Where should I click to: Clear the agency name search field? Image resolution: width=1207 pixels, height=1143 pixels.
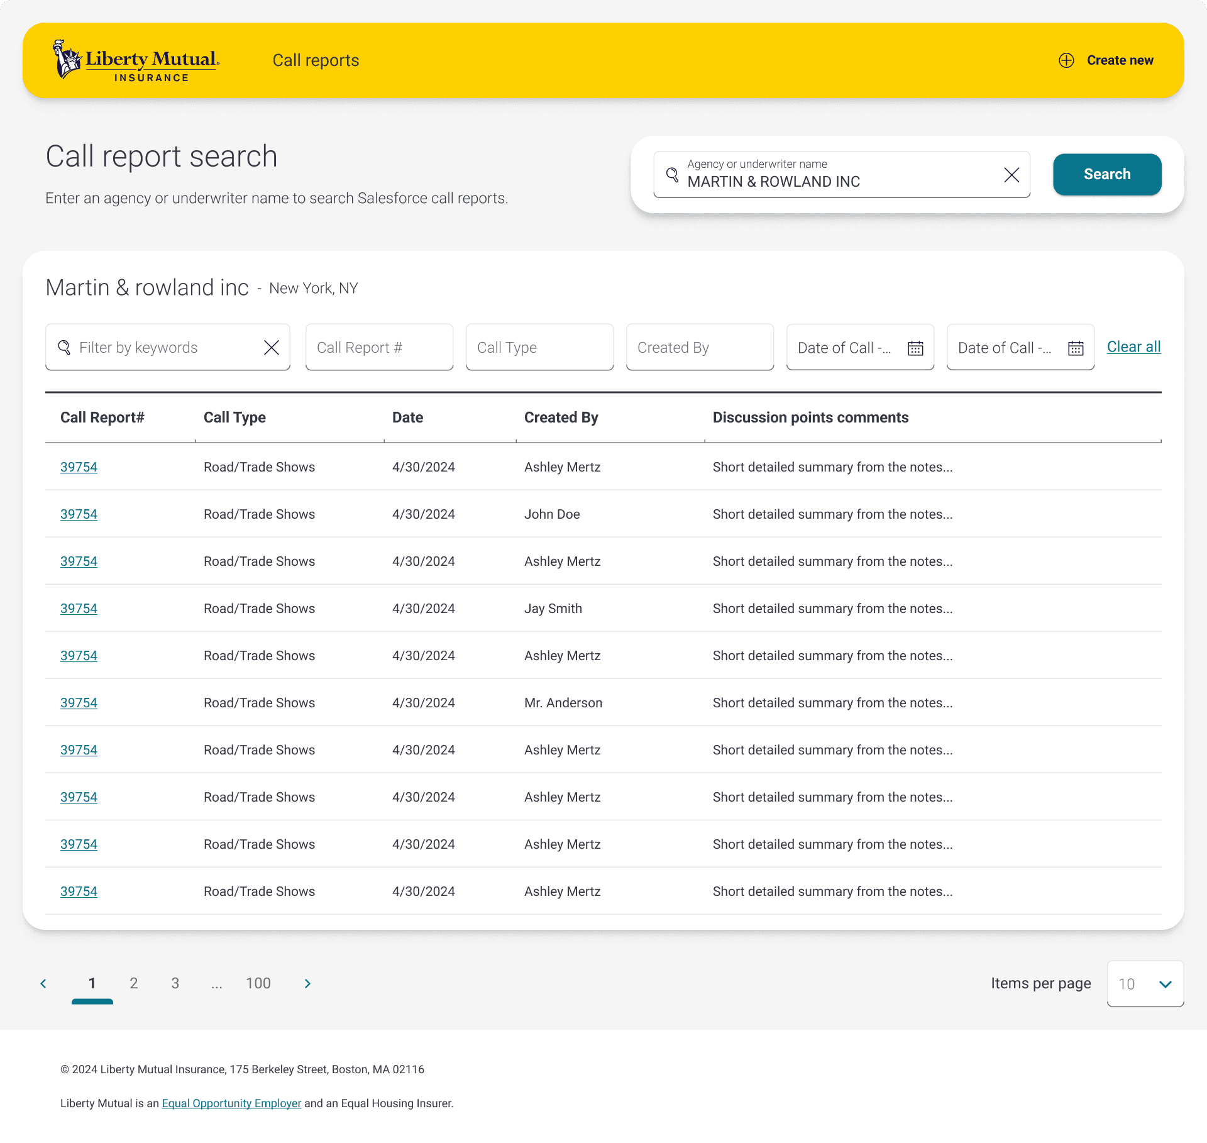click(x=1011, y=175)
